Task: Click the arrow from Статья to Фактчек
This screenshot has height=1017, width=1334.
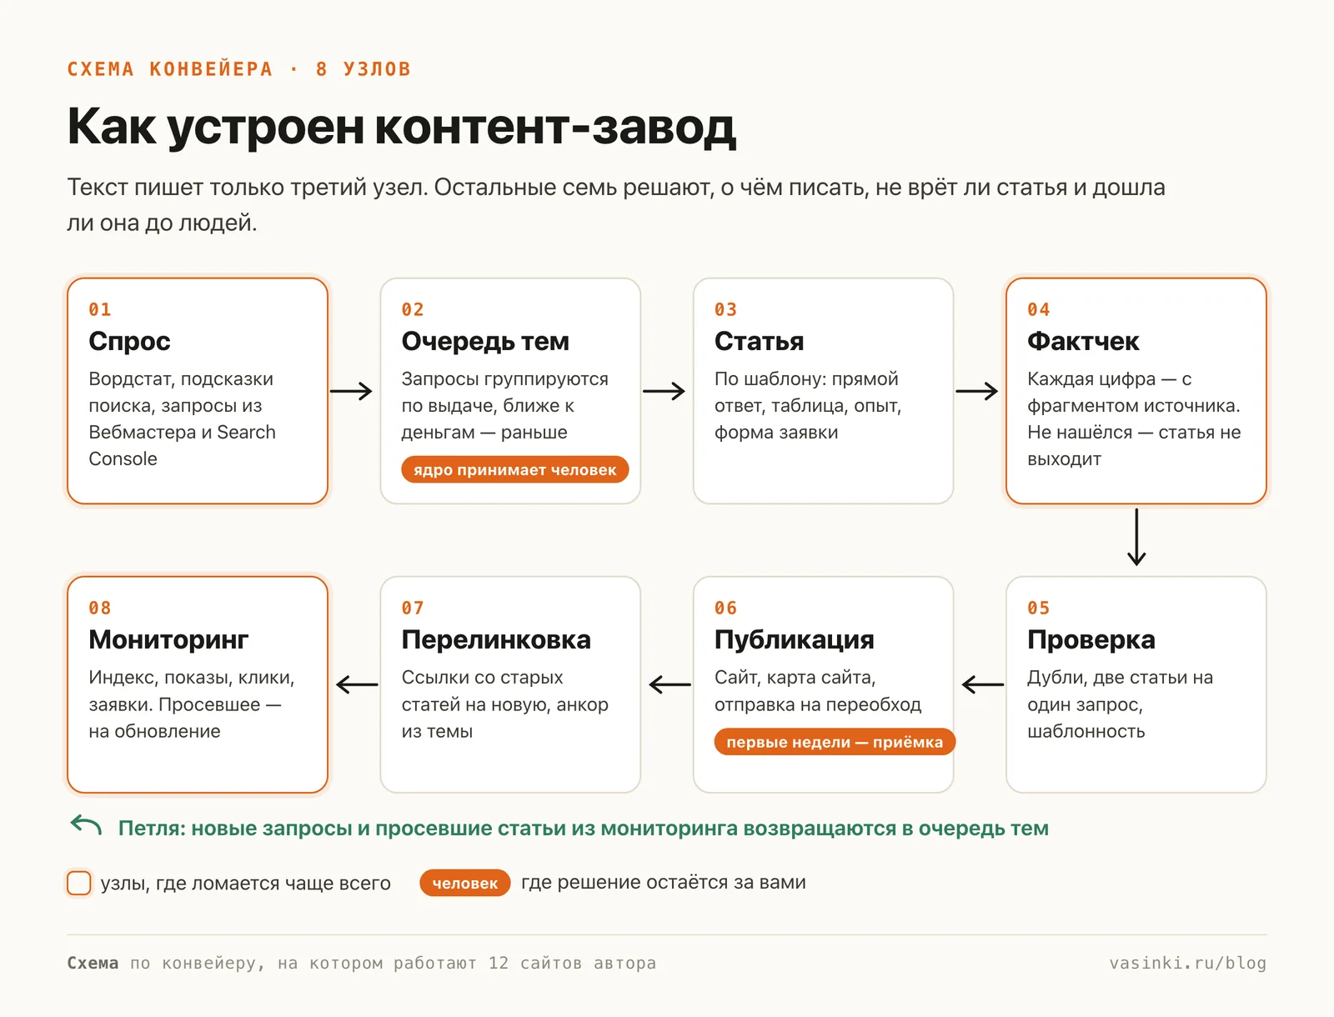Action: point(977,391)
